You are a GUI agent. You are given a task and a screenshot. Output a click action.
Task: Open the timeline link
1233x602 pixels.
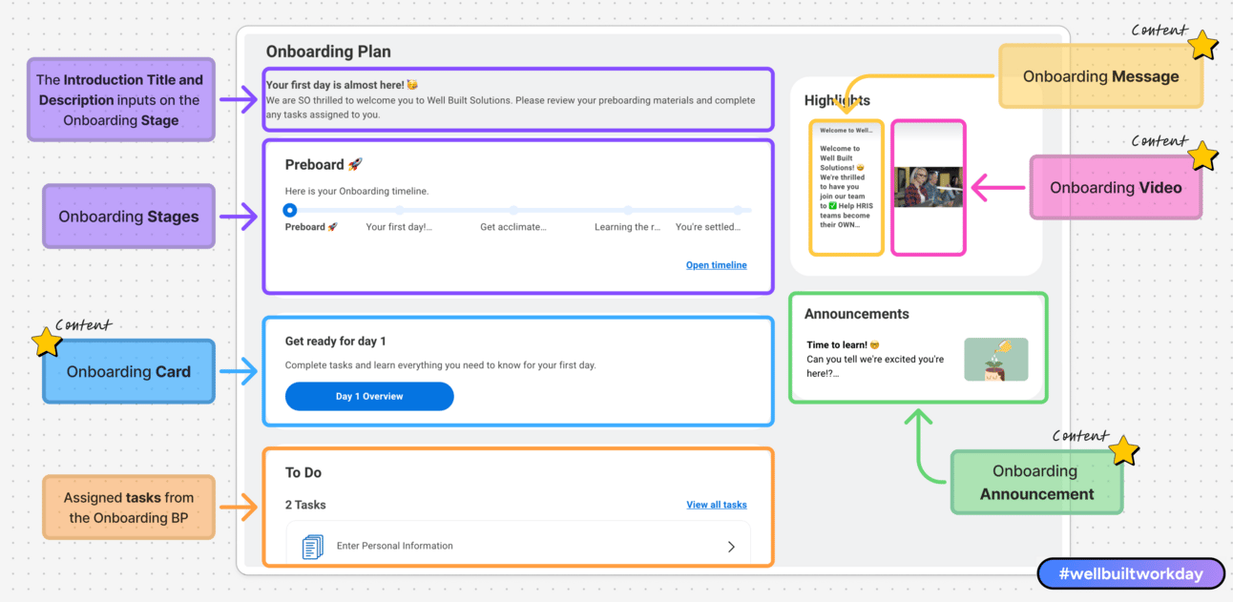(x=717, y=265)
